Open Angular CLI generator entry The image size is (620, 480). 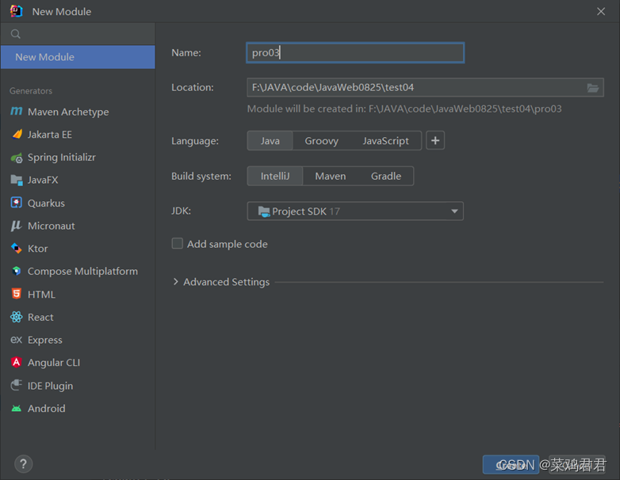(x=78, y=363)
